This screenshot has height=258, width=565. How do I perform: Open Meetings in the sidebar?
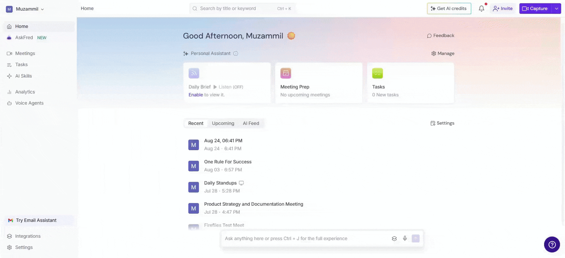pos(39,53)
